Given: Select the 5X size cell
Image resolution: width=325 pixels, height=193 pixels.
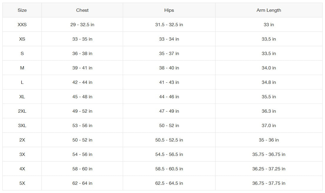Looking at the screenshot, I should tap(22, 183).
